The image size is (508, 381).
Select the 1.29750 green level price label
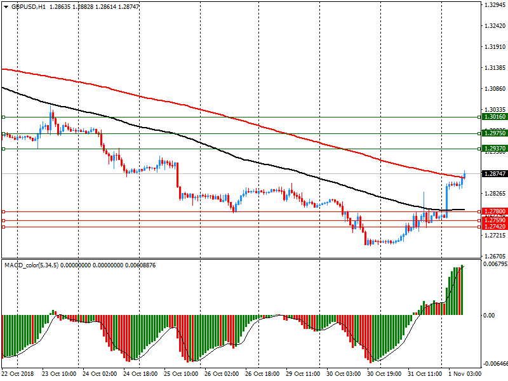pyautogui.click(x=495, y=133)
